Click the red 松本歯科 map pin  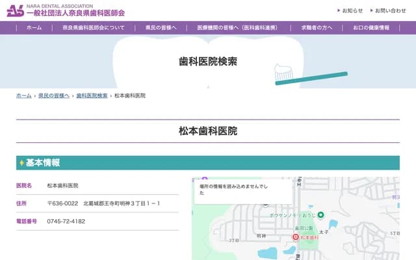[295, 238]
